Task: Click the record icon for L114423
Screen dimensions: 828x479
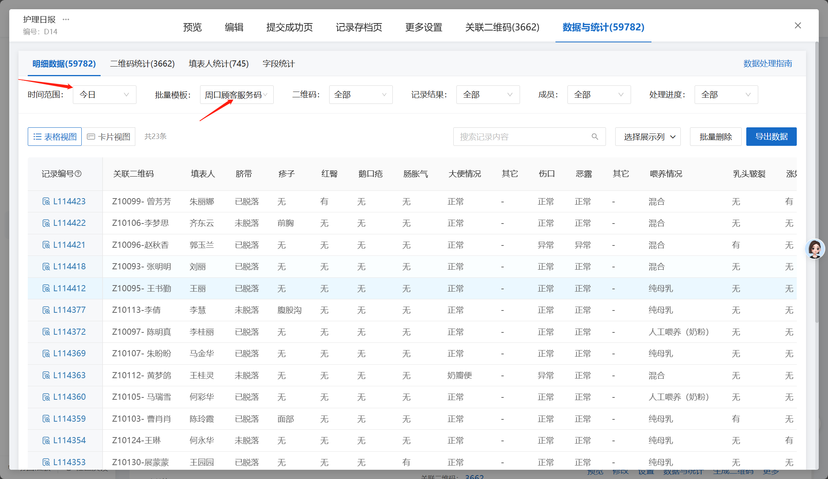Action: (x=46, y=201)
